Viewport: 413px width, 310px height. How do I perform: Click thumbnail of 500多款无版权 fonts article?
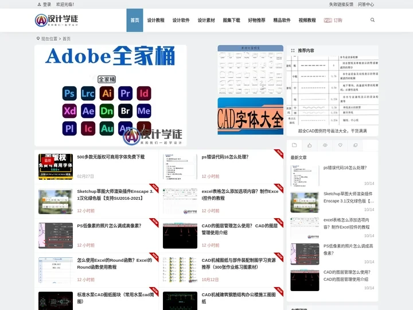click(x=56, y=166)
